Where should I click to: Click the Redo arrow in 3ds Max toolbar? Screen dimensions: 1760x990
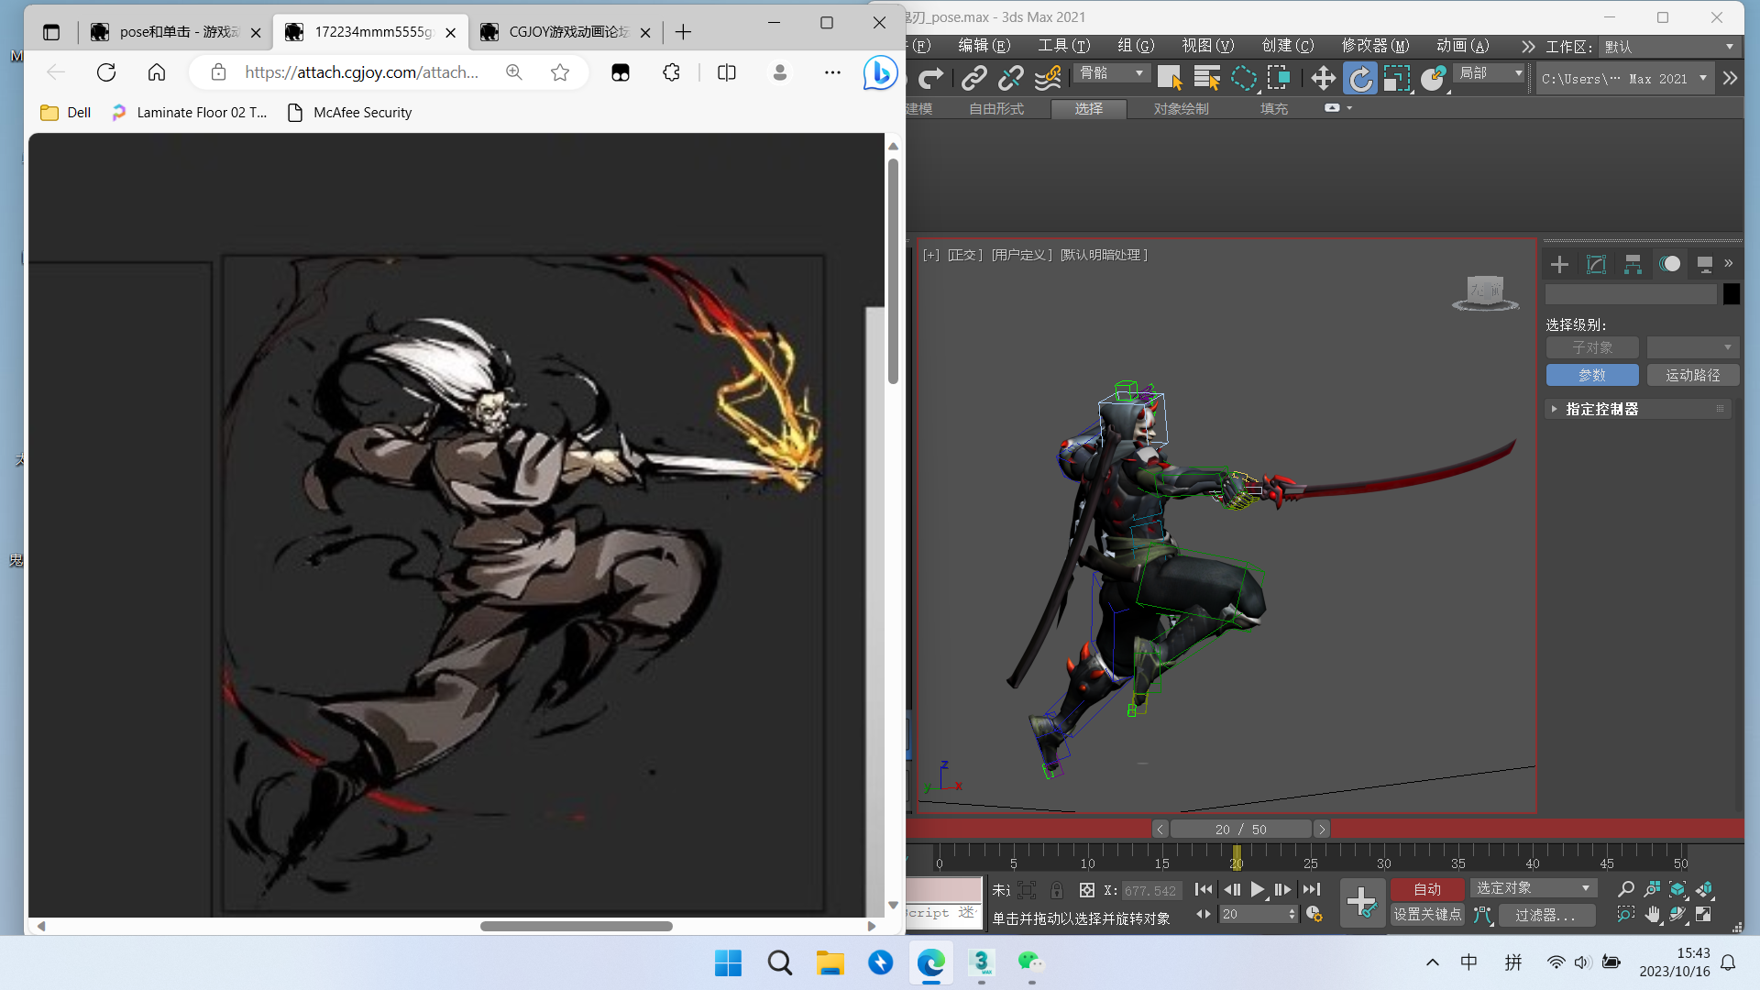click(x=931, y=79)
